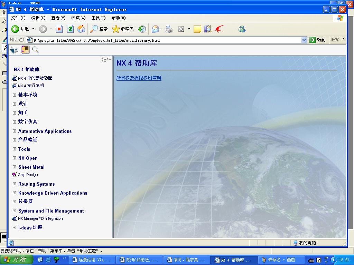Click the Stop loading icon
354x265 pixels.
click(x=59, y=29)
